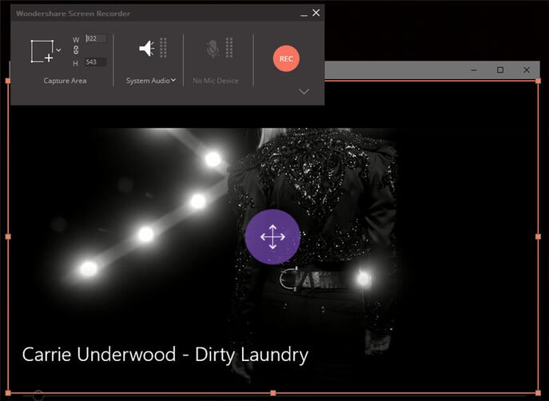Click the disabled microphone icon
This screenshot has height=401, width=549.
213,48
